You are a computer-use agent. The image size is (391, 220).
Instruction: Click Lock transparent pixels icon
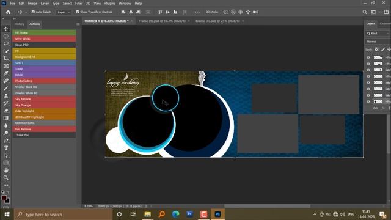click(376, 49)
